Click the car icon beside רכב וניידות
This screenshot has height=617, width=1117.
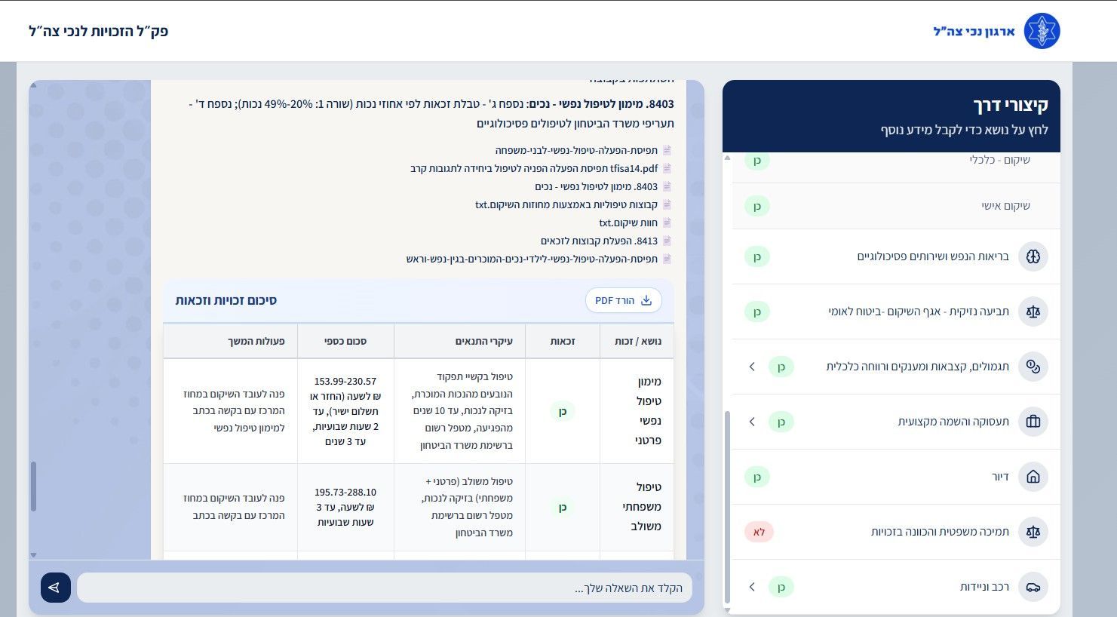1033,587
